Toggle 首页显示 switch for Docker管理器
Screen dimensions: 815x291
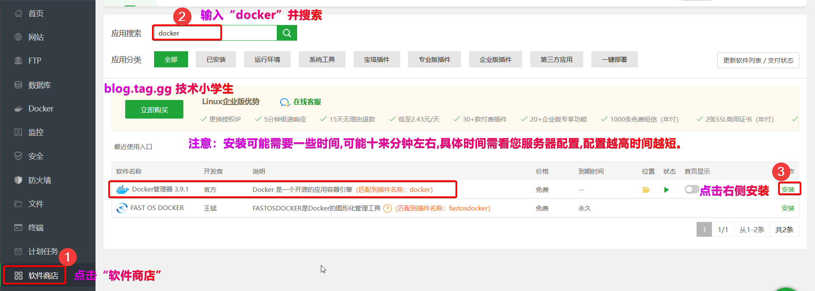click(x=691, y=189)
